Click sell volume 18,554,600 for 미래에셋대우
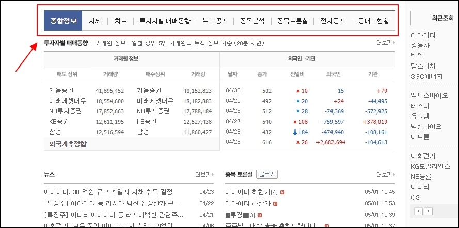The height and width of the screenshot is (228, 459). (x=110, y=101)
